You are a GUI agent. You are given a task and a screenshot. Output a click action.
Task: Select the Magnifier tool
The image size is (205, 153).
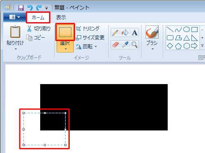134,45
